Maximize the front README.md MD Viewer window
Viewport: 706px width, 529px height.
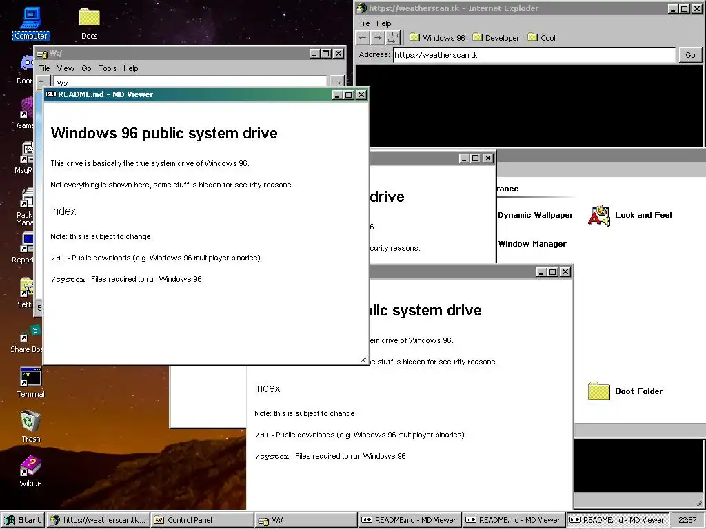pos(348,94)
